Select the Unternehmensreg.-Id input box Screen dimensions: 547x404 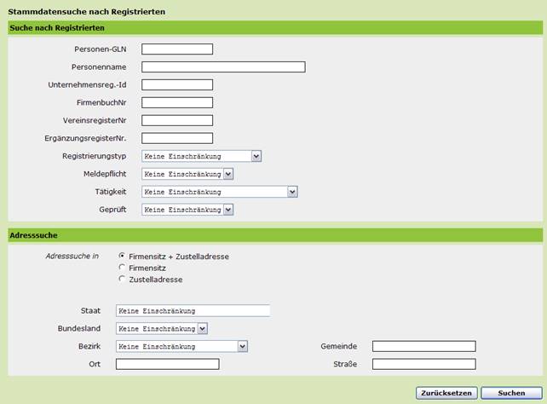pyautogui.click(x=177, y=84)
